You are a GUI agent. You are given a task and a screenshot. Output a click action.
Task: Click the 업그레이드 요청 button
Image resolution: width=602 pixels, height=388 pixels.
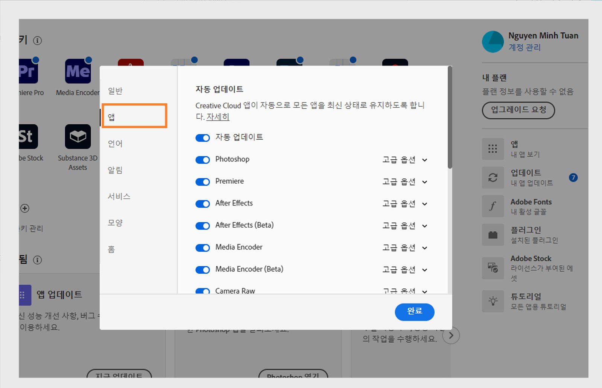pos(518,110)
